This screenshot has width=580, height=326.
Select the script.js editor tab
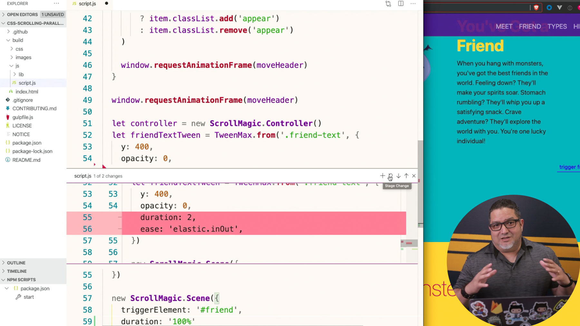pos(87,4)
